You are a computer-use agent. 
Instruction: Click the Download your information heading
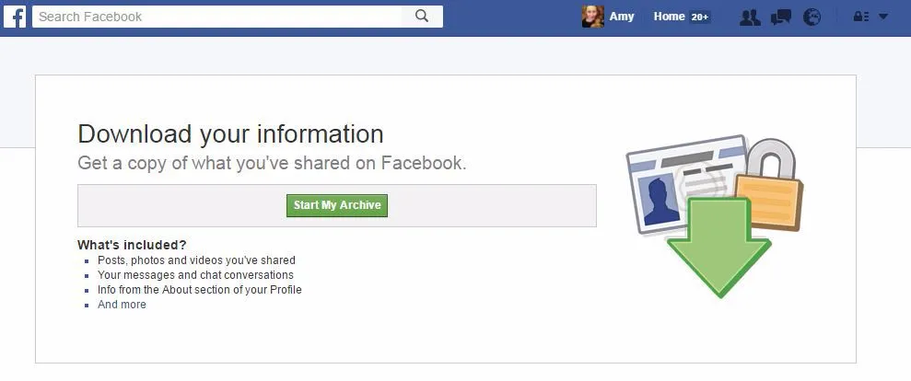tap(230, 133)
